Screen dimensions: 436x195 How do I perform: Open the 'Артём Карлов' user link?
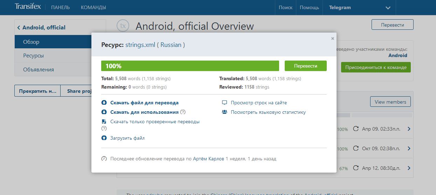click(208, 159)
